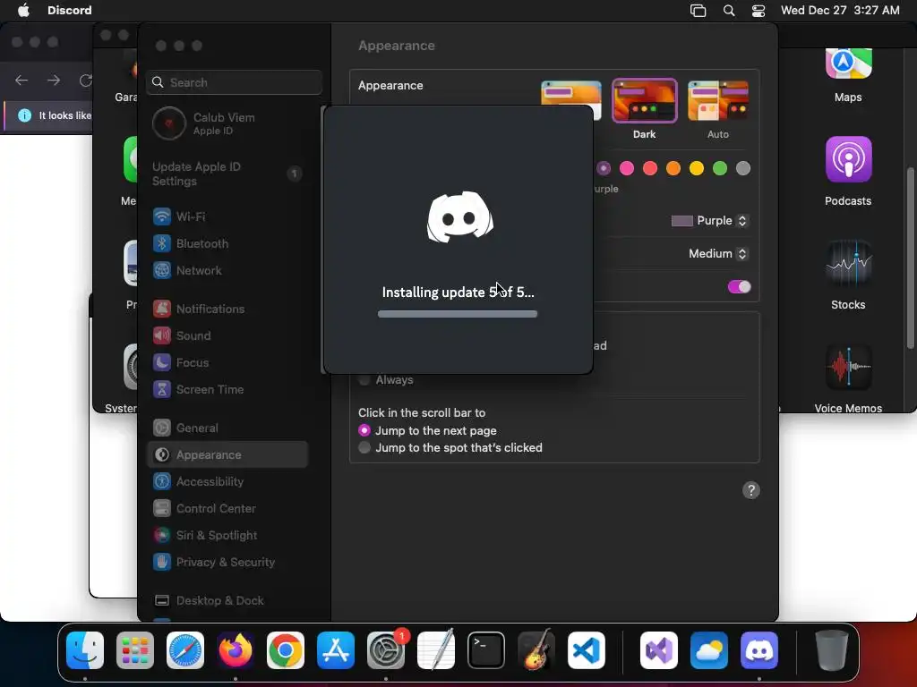The height and width of the screenshot is (687, 917).
Task: Open Control Center in menu bar
Action: pyautogui.click(x=758, y=11)
